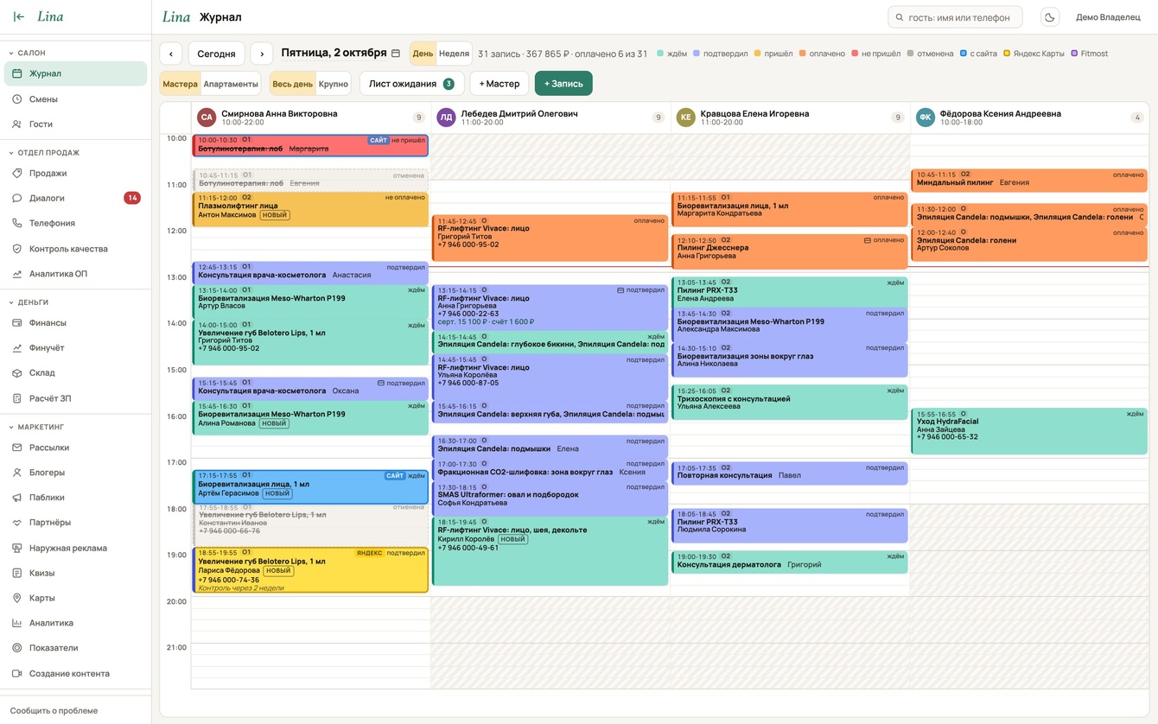The image size is (1158, 724).
Task: Focus the guest search field
Action: 955,17
